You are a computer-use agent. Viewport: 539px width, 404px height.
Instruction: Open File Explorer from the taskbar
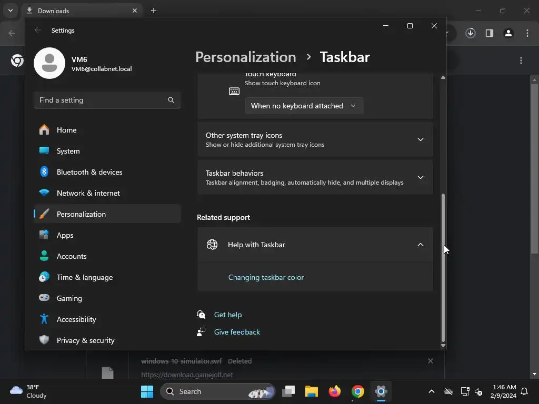coord(312,391)
